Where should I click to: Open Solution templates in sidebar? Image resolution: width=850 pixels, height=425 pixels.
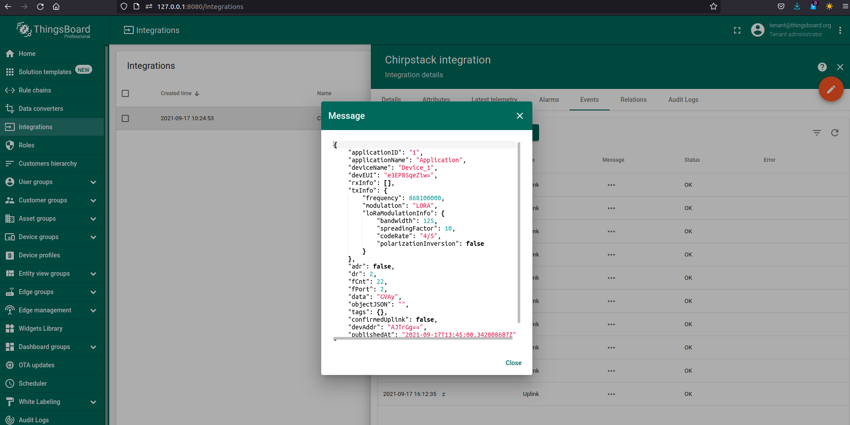click(52, 72)
